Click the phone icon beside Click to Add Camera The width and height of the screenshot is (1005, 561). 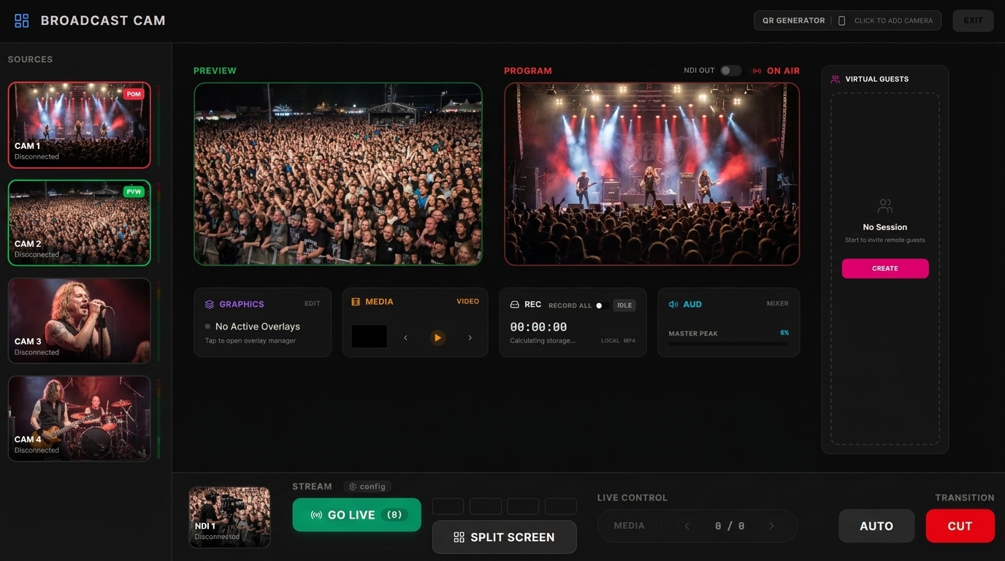point(841,20)
